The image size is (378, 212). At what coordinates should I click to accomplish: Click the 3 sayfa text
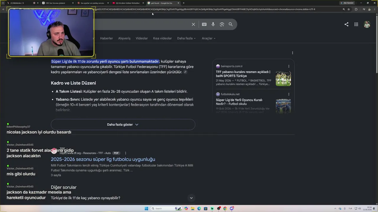pos(56,175)
